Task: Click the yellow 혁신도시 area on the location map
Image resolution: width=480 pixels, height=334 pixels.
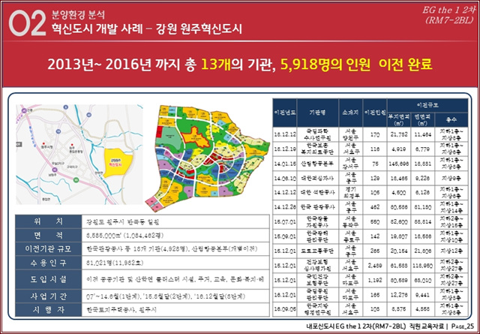Action: coord(118,163)
